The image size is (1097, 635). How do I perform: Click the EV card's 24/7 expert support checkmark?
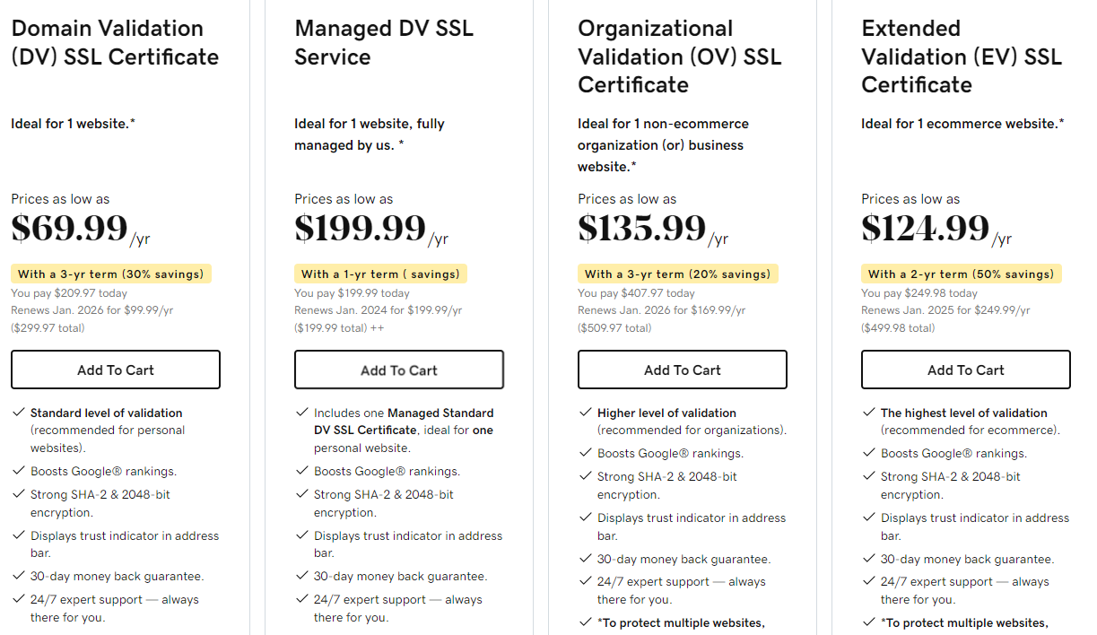(869, 582)
